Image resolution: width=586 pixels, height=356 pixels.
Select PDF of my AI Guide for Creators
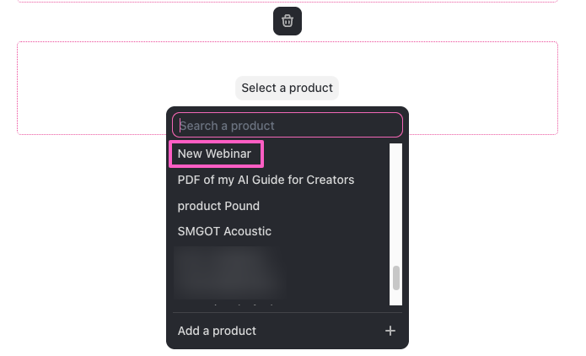click(266, 180)
